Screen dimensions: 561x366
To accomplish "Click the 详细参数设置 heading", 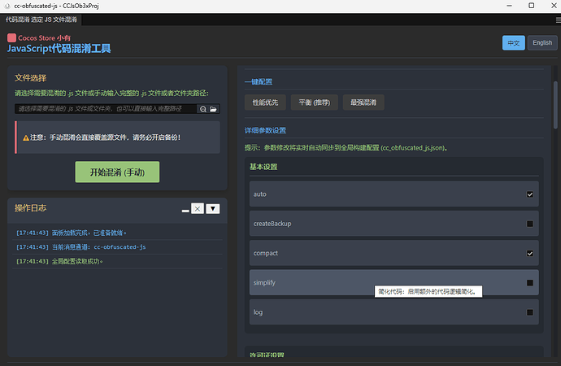I will point(265,131).
